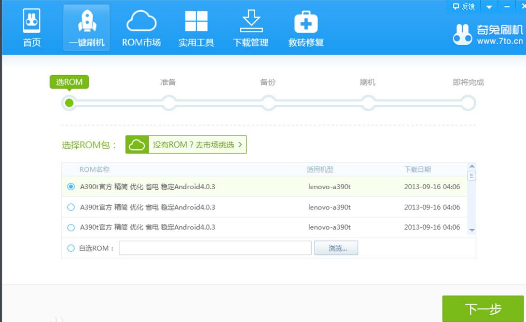This screenshot has height=322, width=526.
Task: Open 下载管理 download icon
Action: coord(250,22)
